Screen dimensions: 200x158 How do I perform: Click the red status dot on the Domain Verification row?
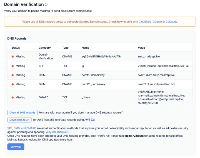(x=12, y=56)
